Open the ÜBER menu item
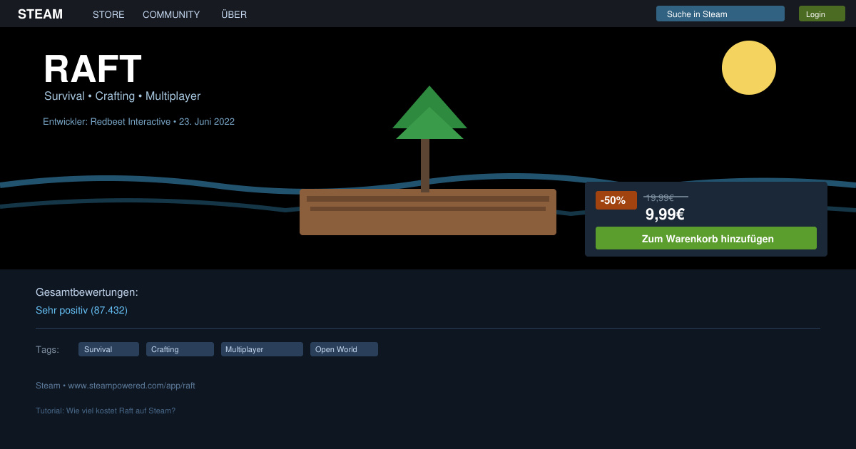The width and height of the screenshot is (856, 449). coord(234,14)
